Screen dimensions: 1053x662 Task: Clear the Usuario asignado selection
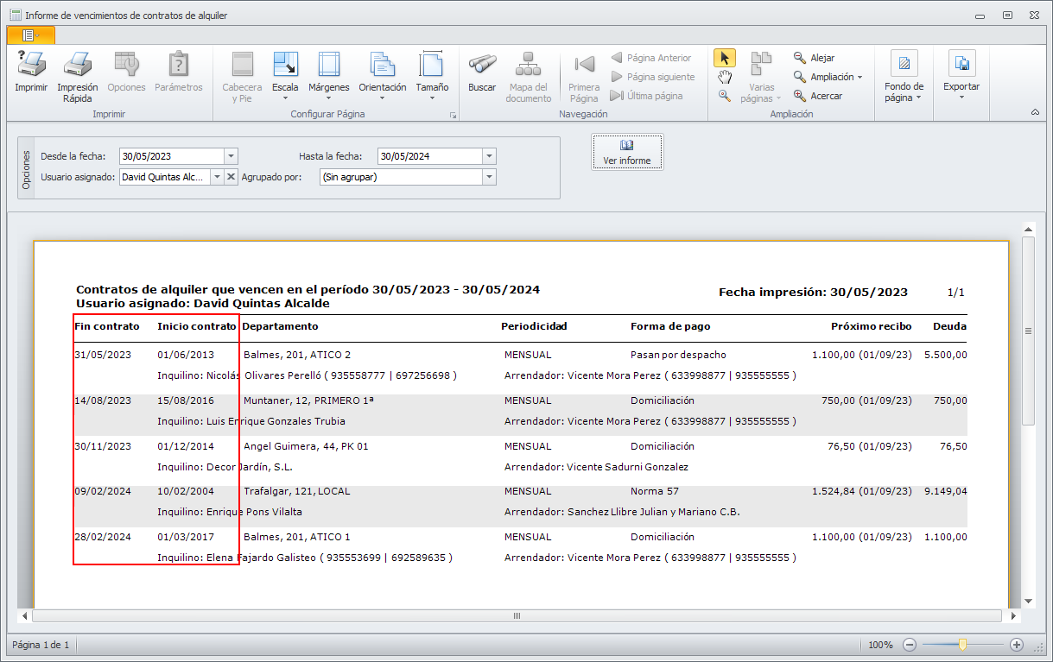(x=231, y=177)
